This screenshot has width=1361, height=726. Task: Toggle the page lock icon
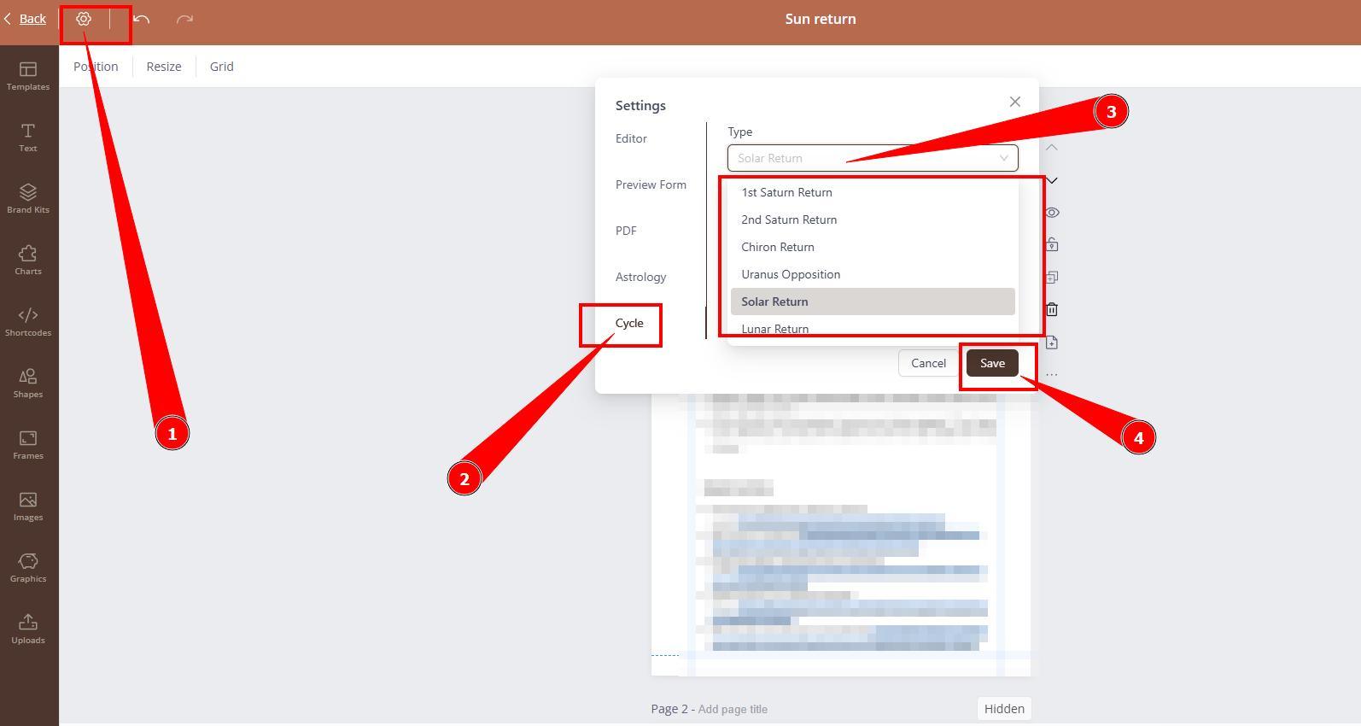coord(1052,245)
